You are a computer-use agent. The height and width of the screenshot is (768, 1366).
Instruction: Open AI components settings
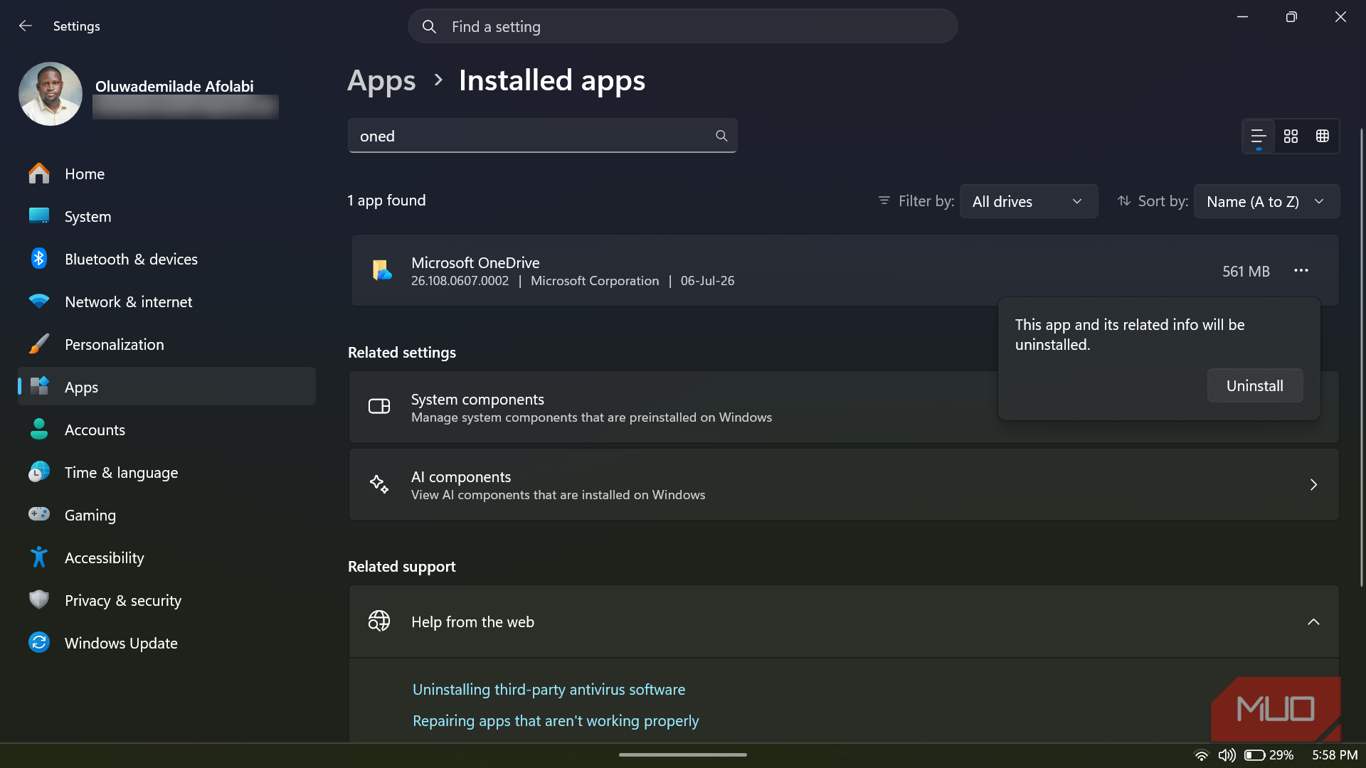coord(844,484)
